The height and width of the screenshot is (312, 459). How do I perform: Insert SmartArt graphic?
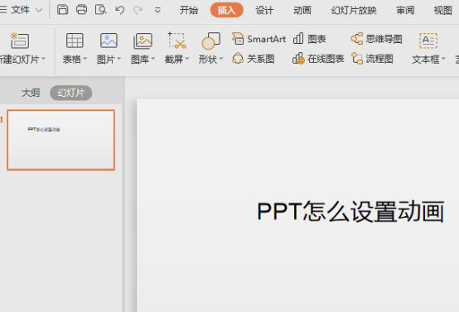(258, 39)
